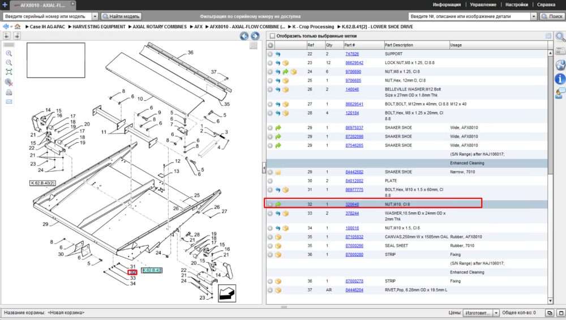Click the serial number or model input field
The image size is (566, 320).
pyautogui.click(x=48, y=16)
